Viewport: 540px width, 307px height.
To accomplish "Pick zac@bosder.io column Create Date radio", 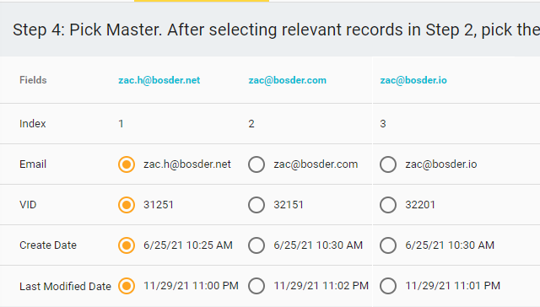I will (388, 245).
